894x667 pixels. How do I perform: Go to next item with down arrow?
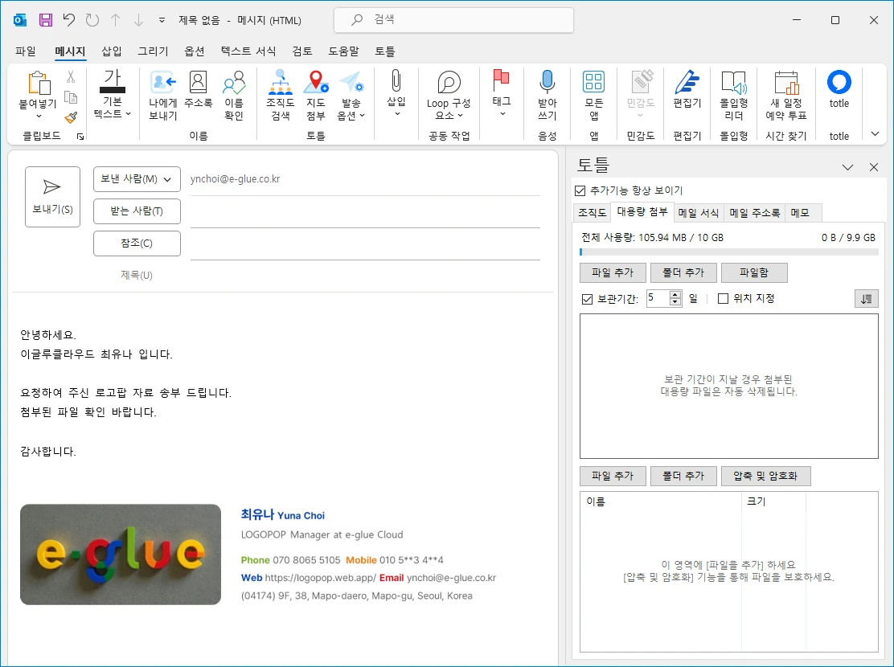click(x=138, y=20)
